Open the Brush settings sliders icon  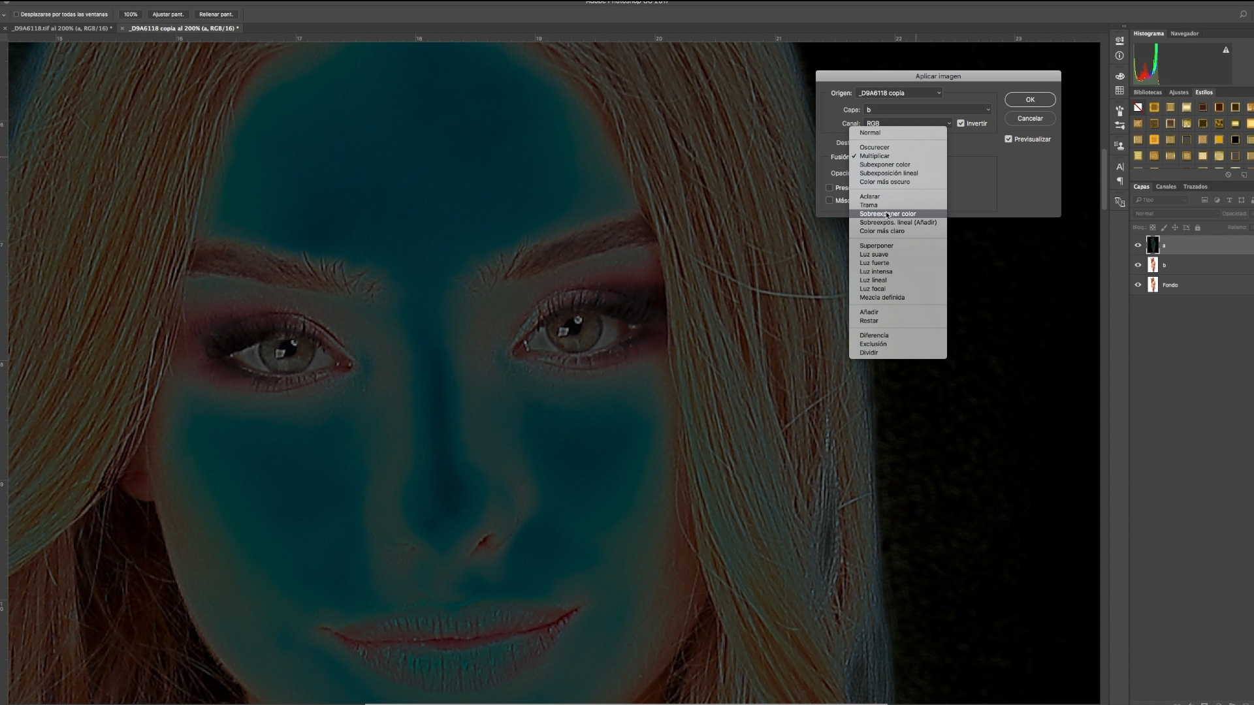(x=1119, y=125)
